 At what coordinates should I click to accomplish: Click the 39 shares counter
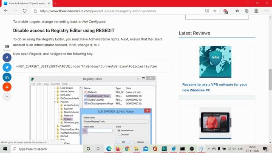point(7,48)
